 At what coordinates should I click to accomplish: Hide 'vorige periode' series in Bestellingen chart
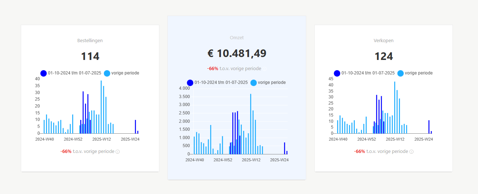(x=125, y=73)
